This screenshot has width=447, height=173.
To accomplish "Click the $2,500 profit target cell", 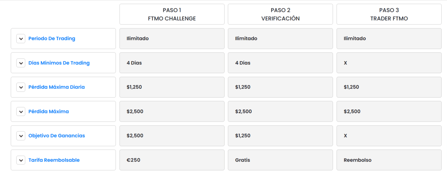I will (172, 136).
